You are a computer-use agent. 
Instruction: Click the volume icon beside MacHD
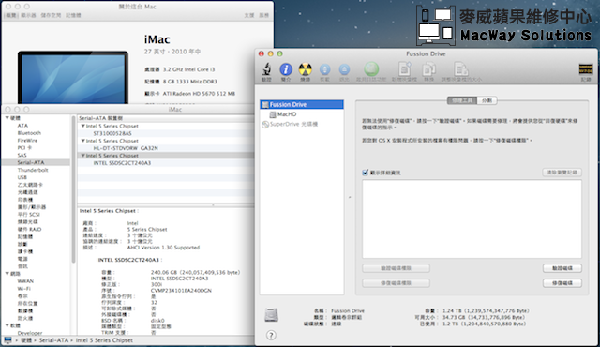click(x=273, y=114)
